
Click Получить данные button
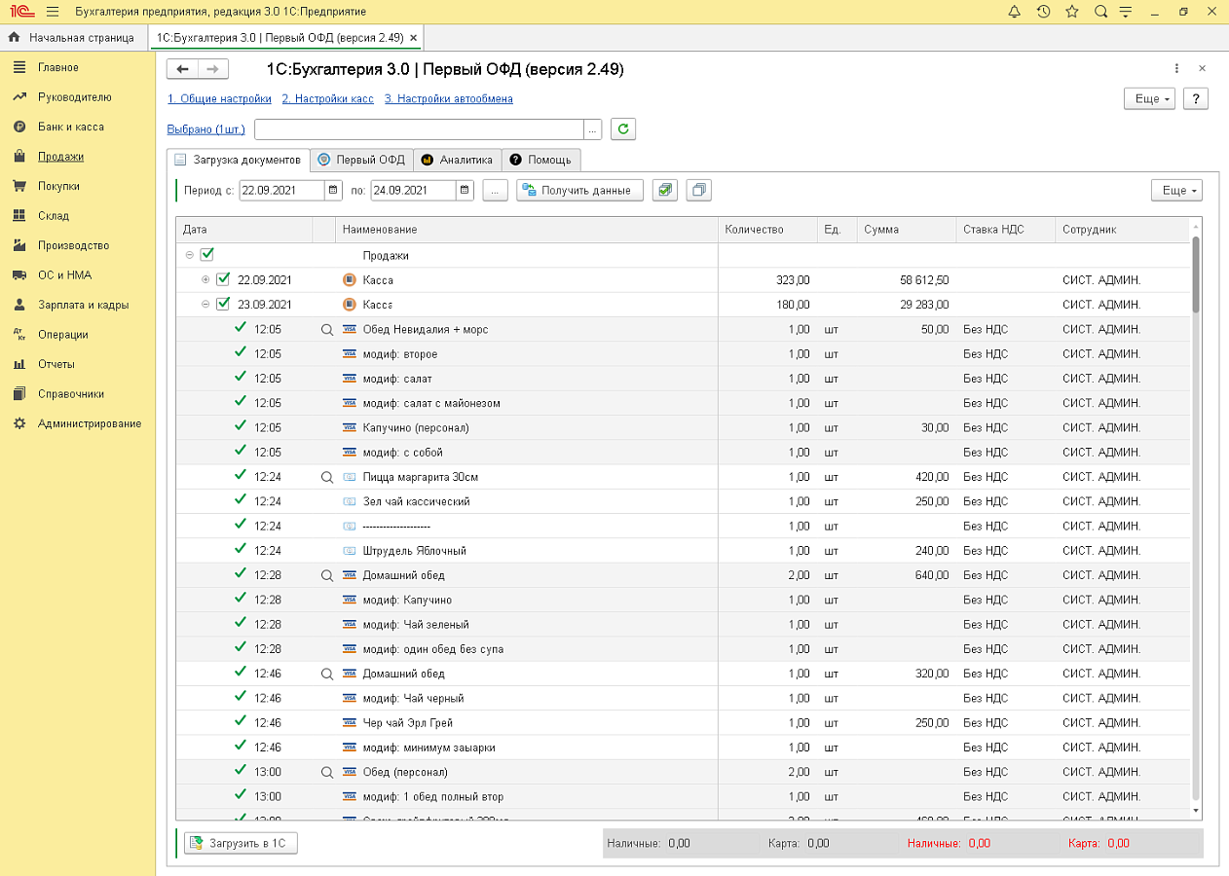pos(579,191)
